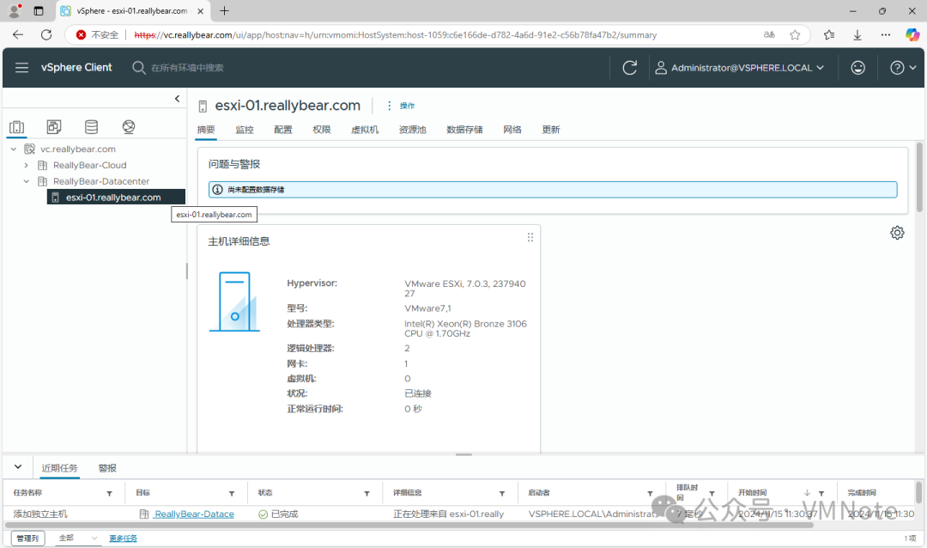The width and height of the screenshot is (927, 548).
Task: Switch to the 警报 tab
Action: click(x=107, y=468)
